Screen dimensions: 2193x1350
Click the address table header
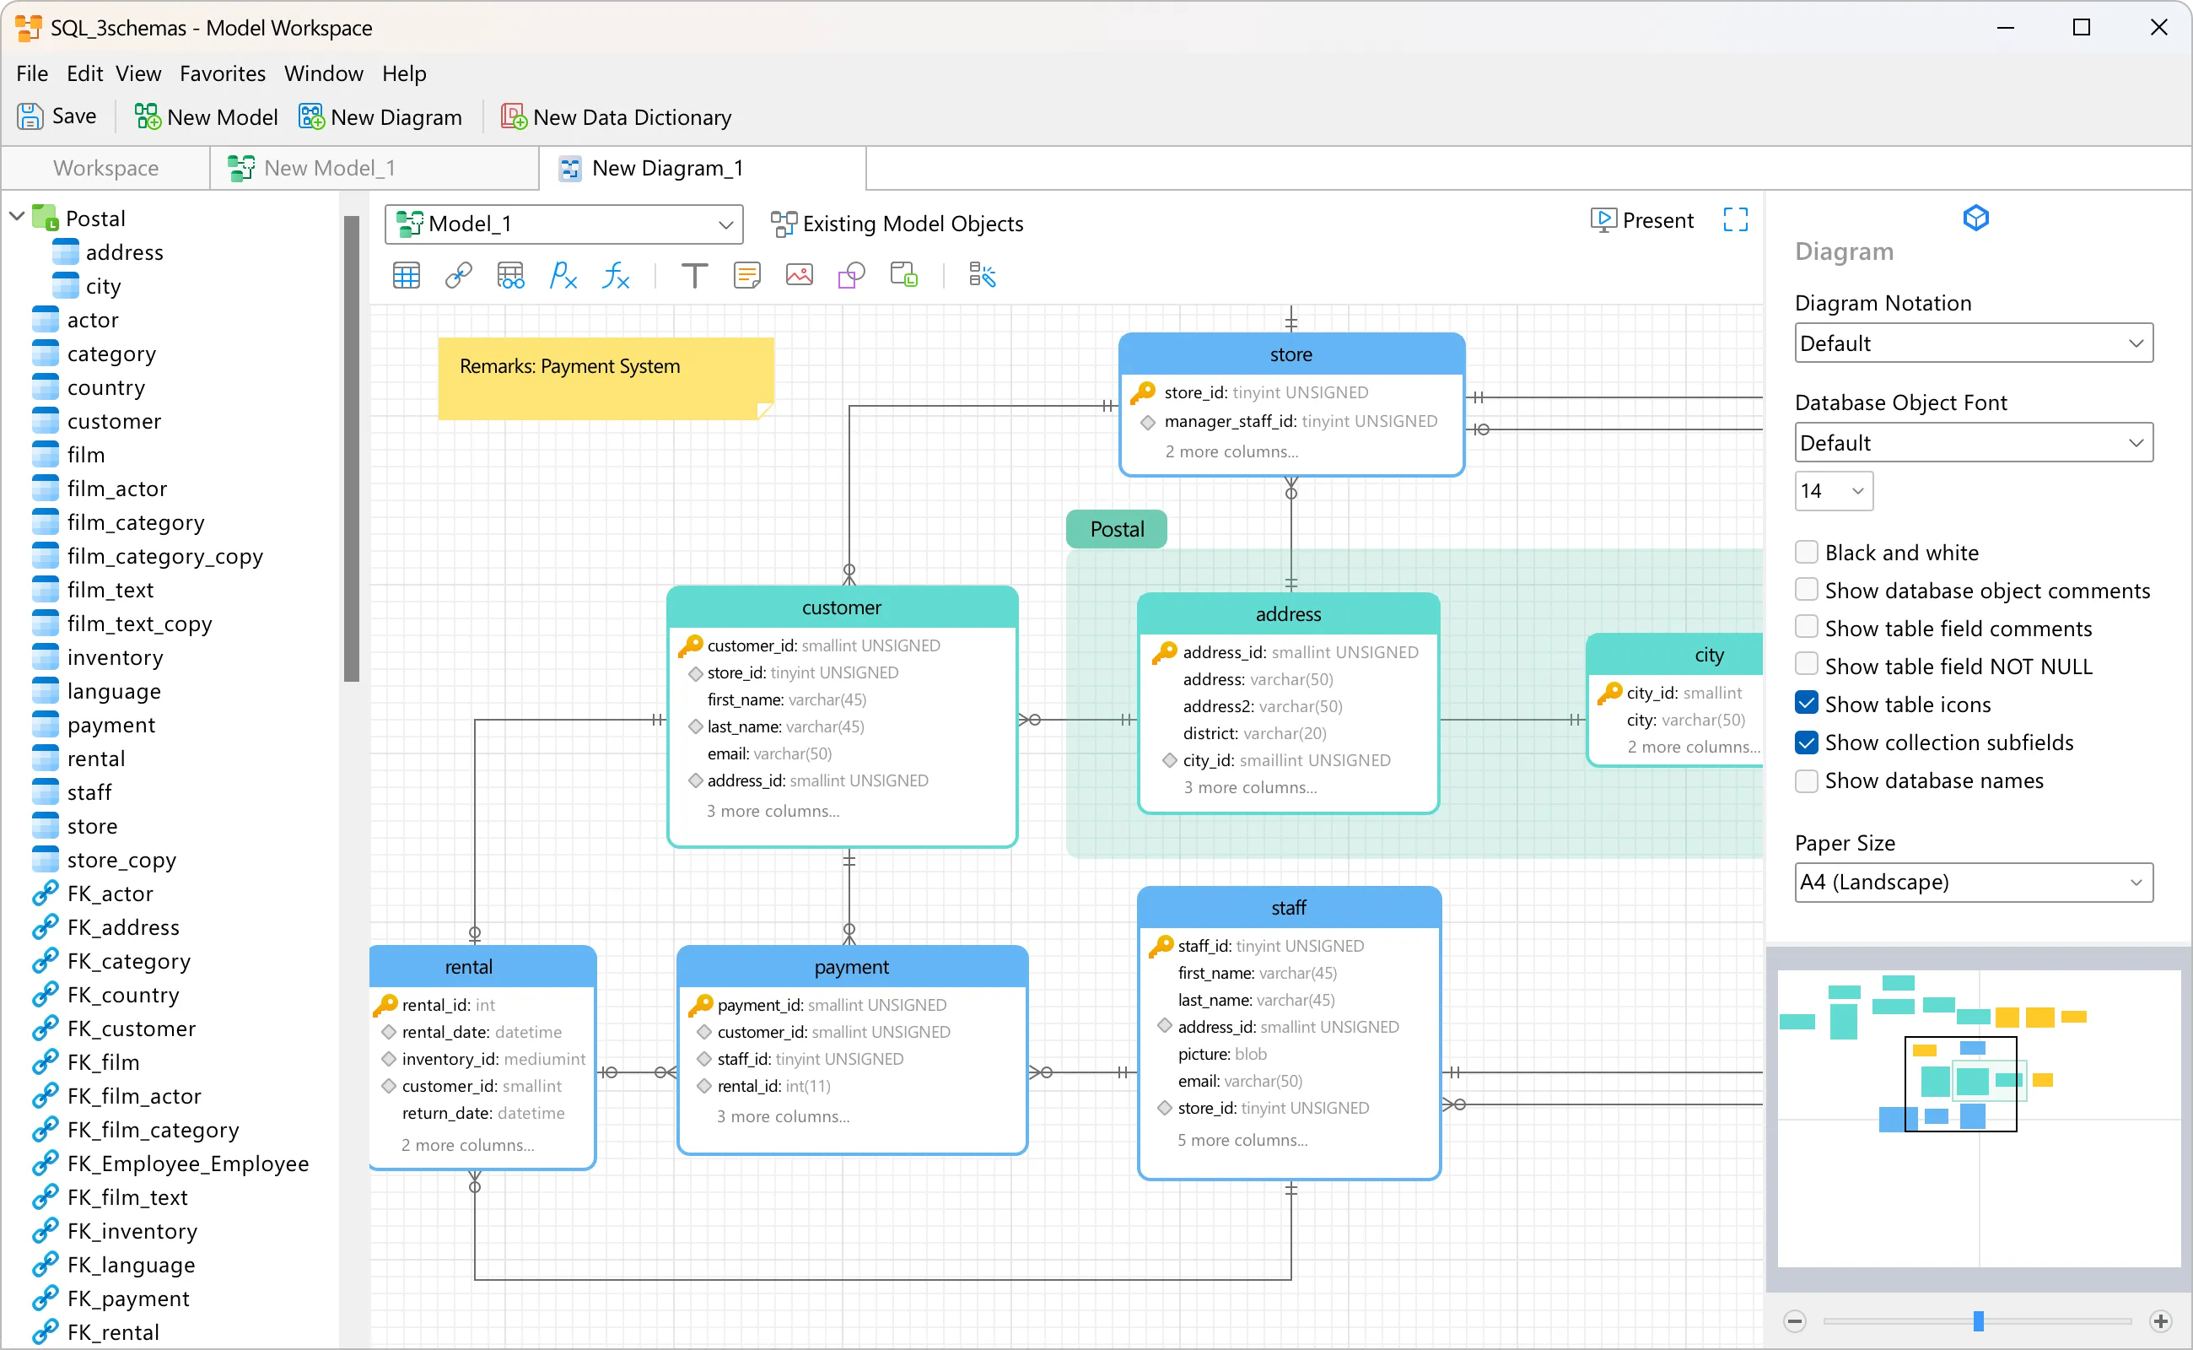coord(1288,614)
